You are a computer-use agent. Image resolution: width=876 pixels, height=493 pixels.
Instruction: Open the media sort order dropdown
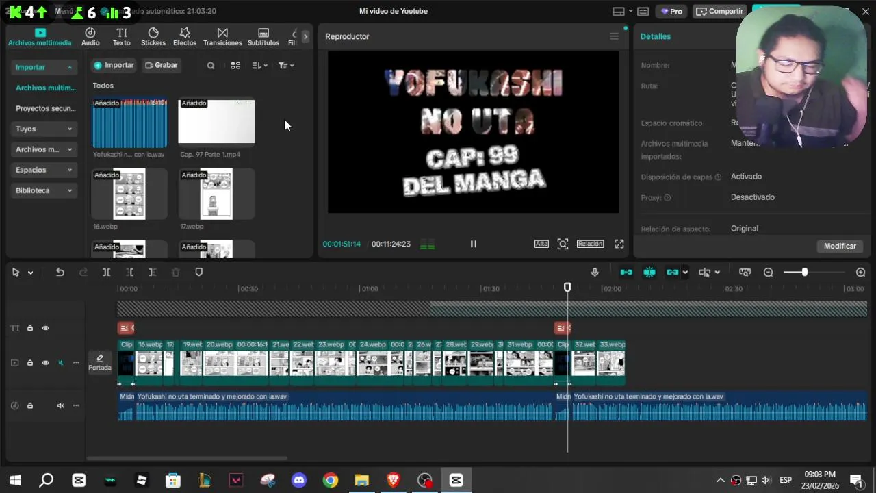[259, 66]
